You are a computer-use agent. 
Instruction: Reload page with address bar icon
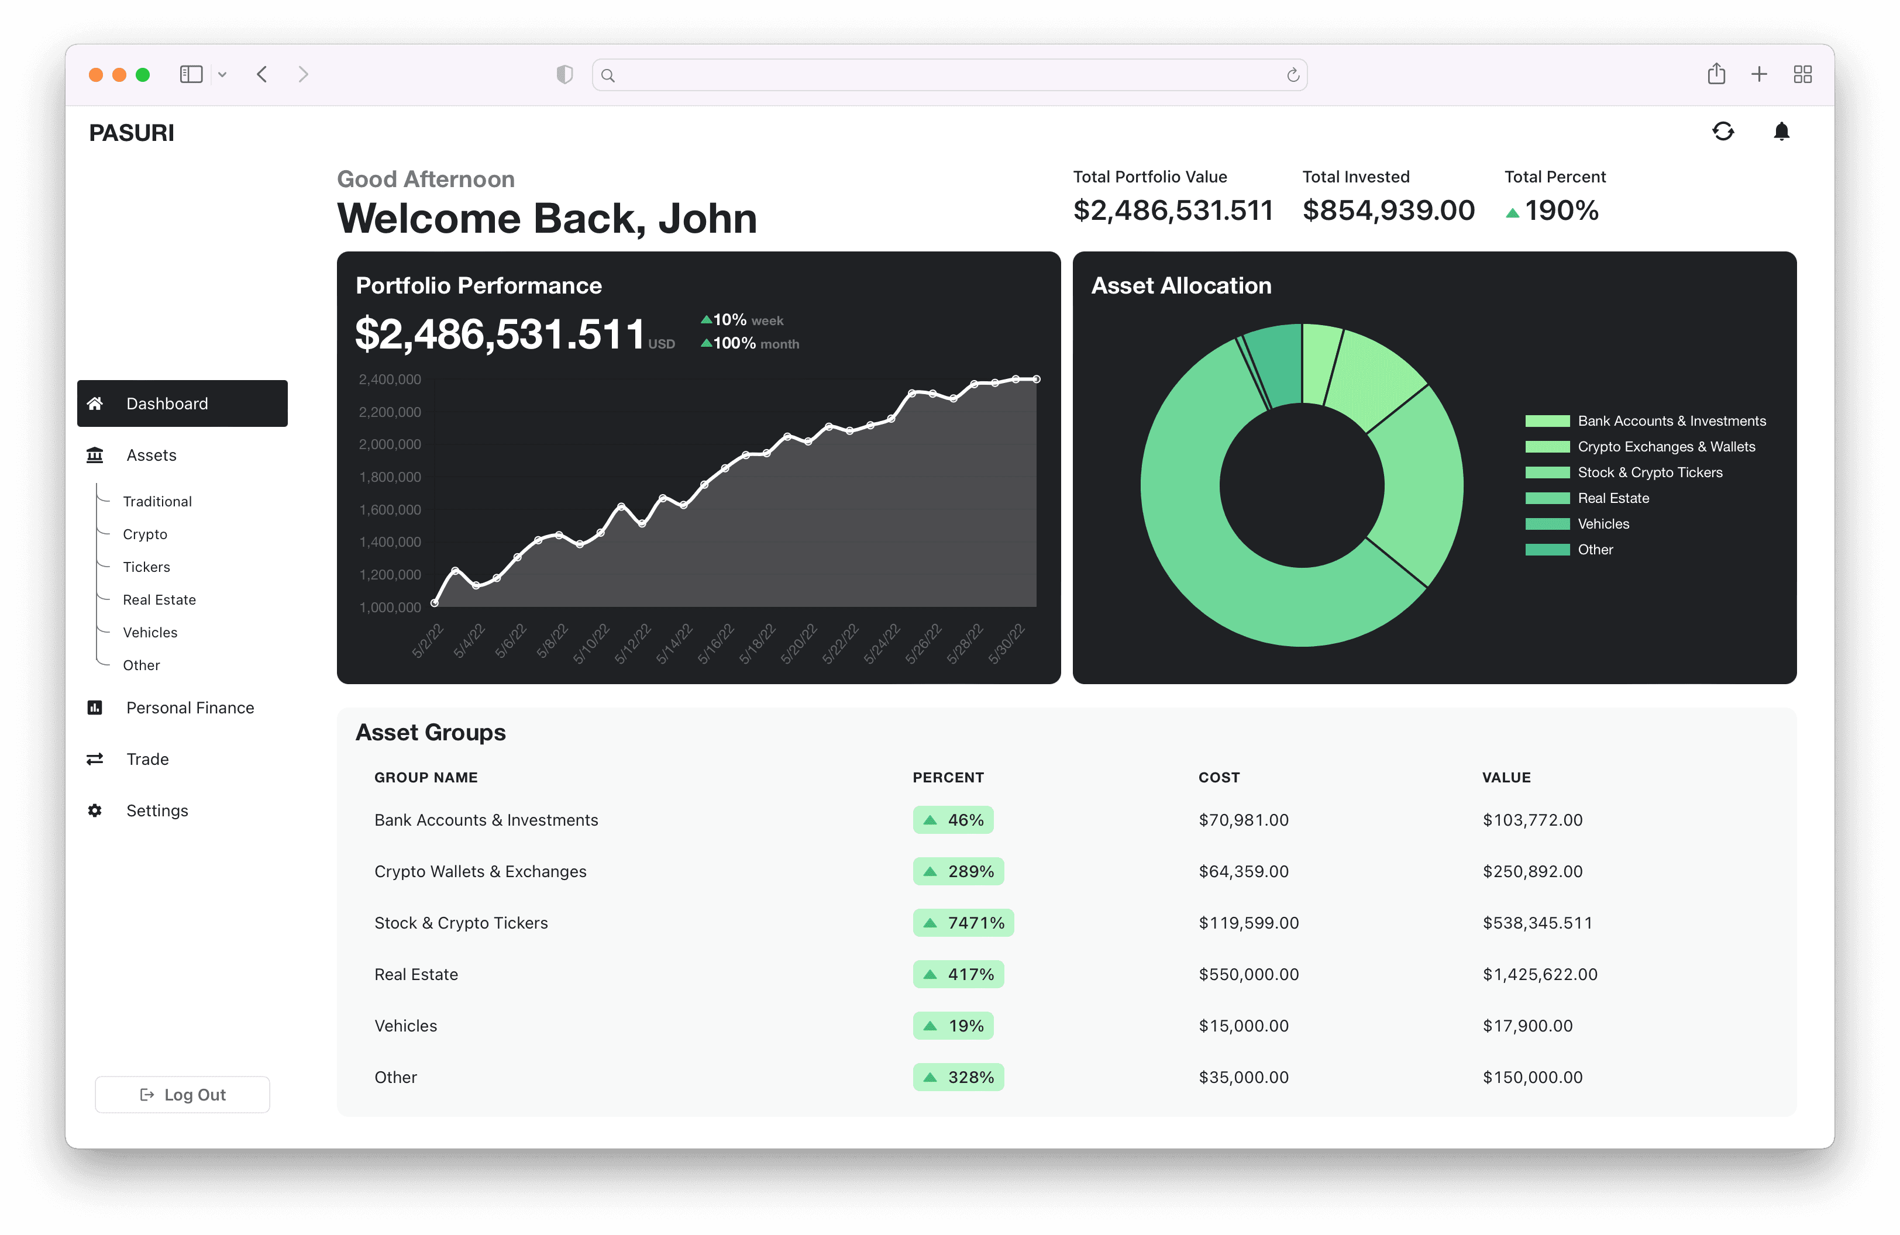click(x=1292, y=75)
